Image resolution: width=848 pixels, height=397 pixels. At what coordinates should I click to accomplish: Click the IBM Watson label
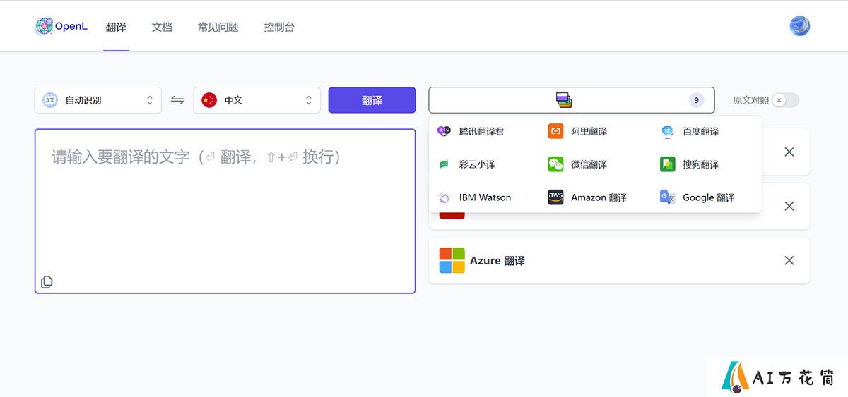(485, 197)
